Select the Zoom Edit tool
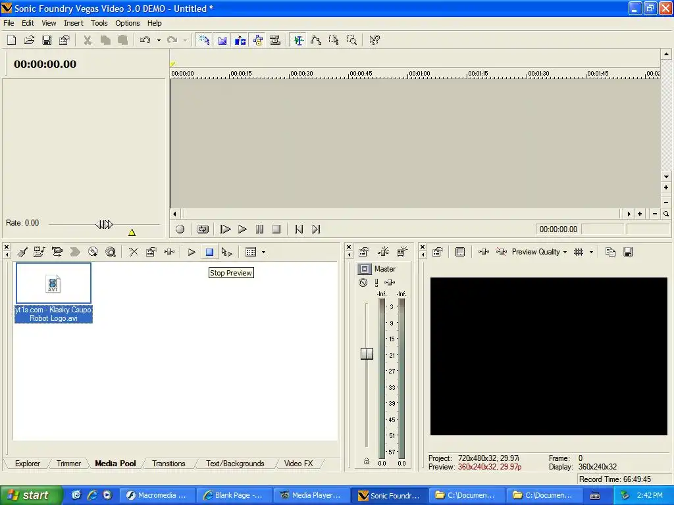This screenshot has height=505, width=674. (x=351, y=40)
